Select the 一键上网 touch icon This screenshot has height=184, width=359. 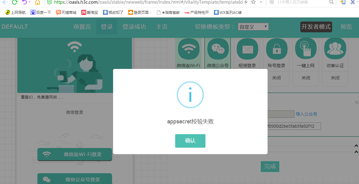tap(306, 49)
